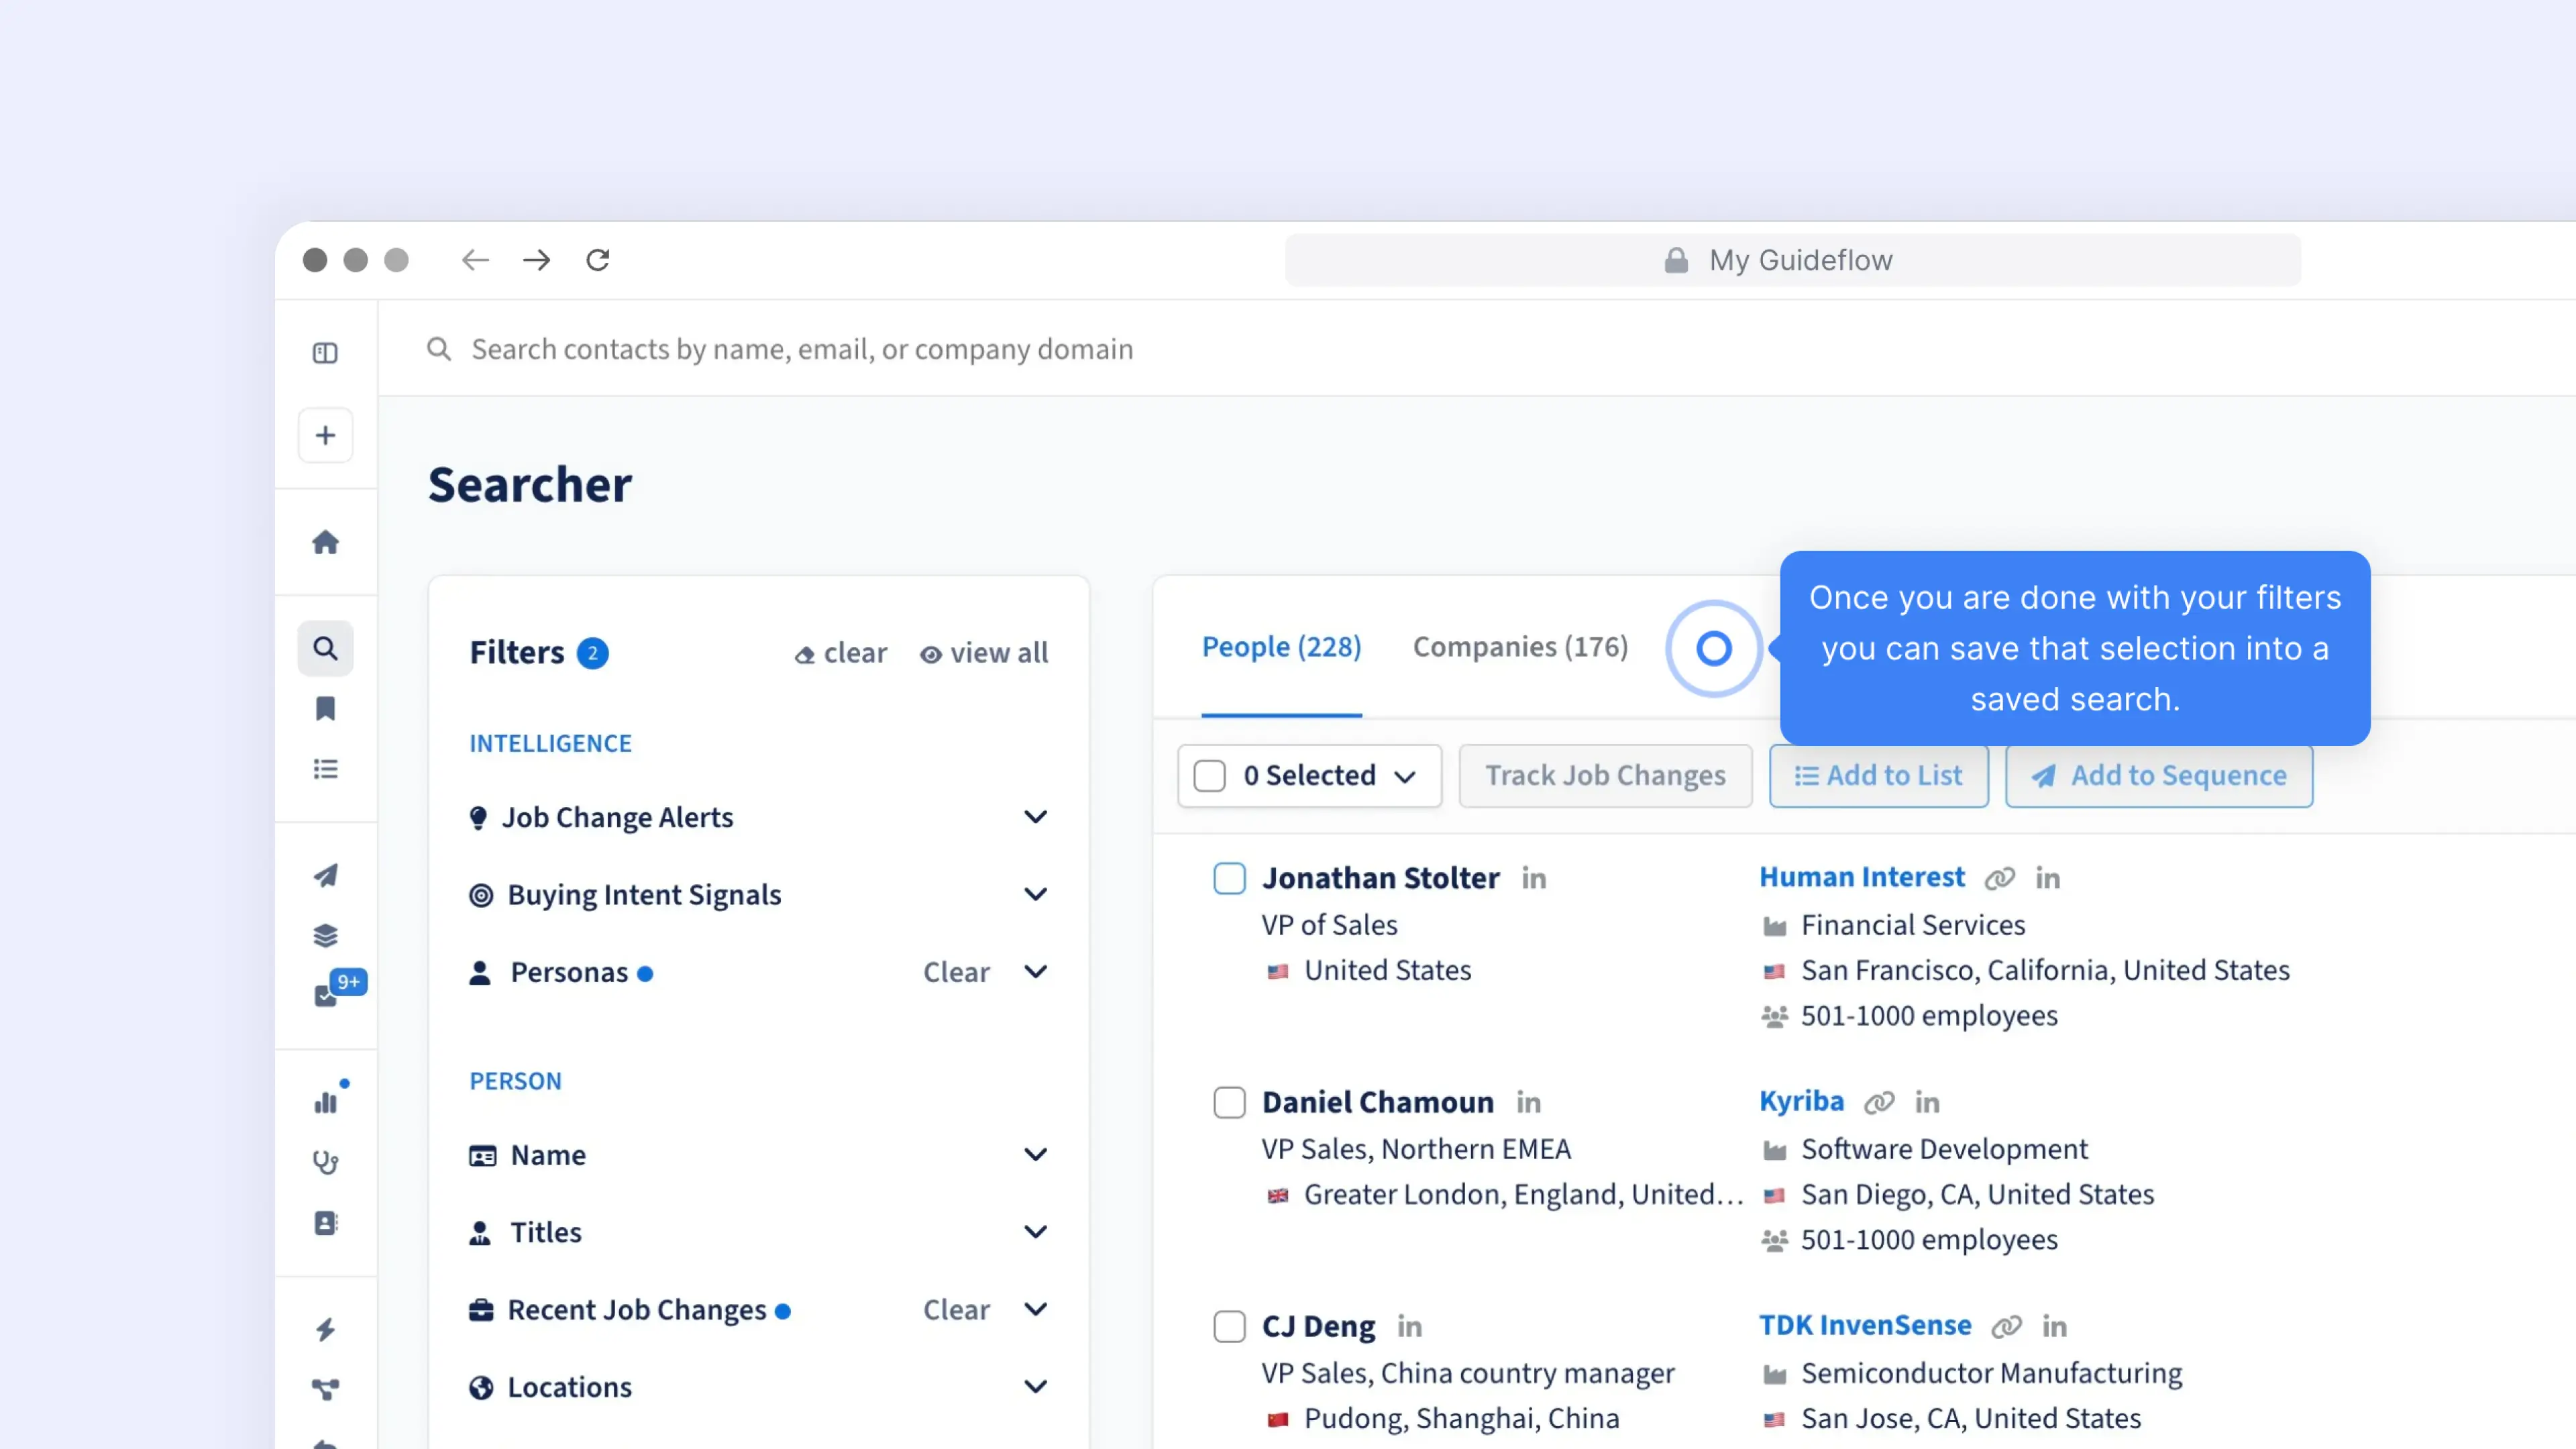Click the paper plane sequences icon

325,875
